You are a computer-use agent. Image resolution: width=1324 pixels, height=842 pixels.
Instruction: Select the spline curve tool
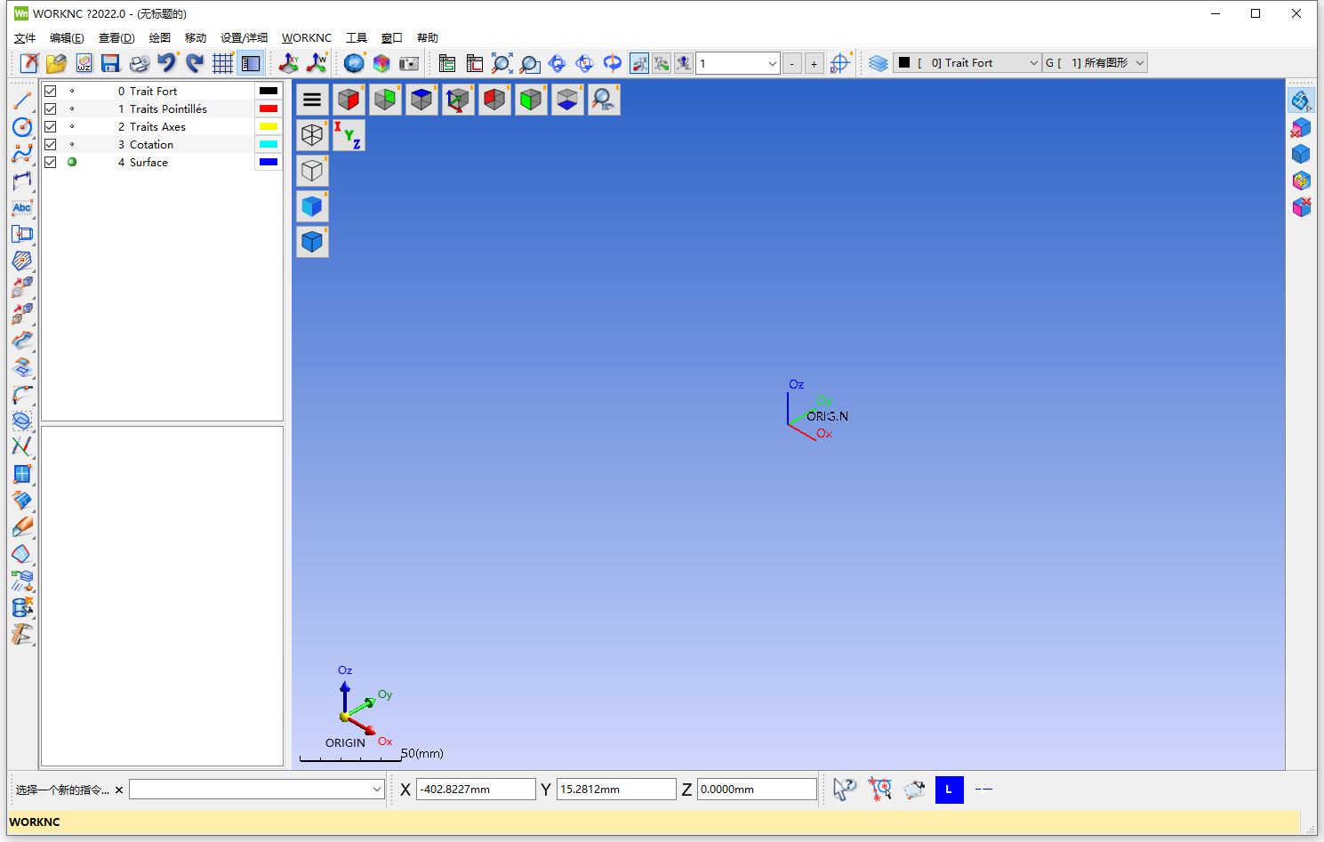coord(22,154)
